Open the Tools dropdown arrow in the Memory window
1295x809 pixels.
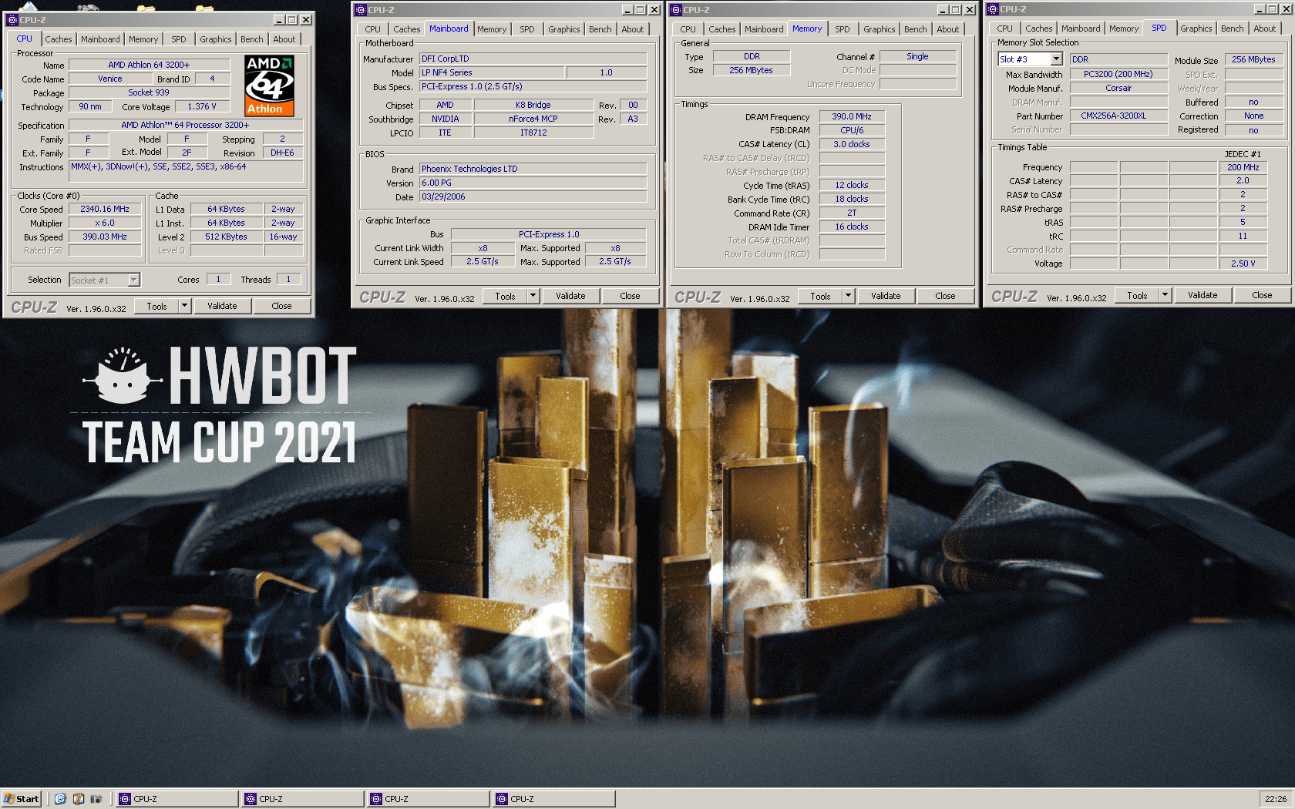[x=848, y=296]
